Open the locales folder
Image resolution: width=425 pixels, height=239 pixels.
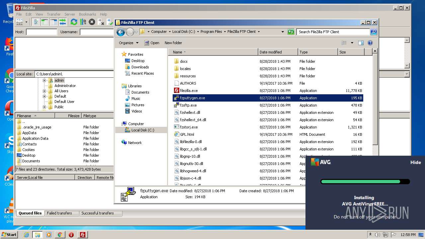coord(185,69)
